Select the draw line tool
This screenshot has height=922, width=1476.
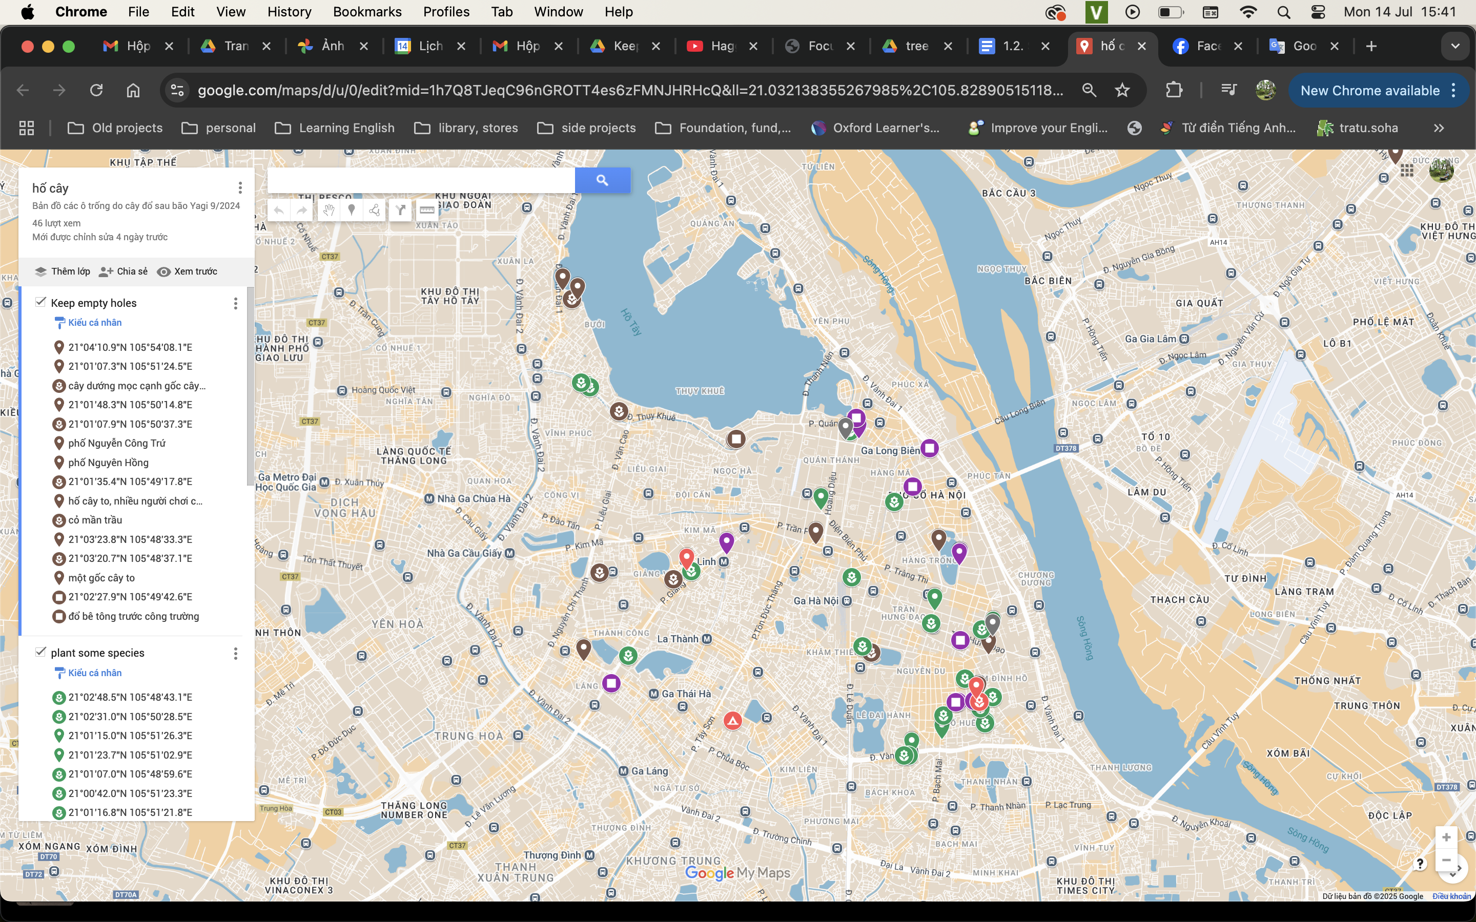(375, 211)
